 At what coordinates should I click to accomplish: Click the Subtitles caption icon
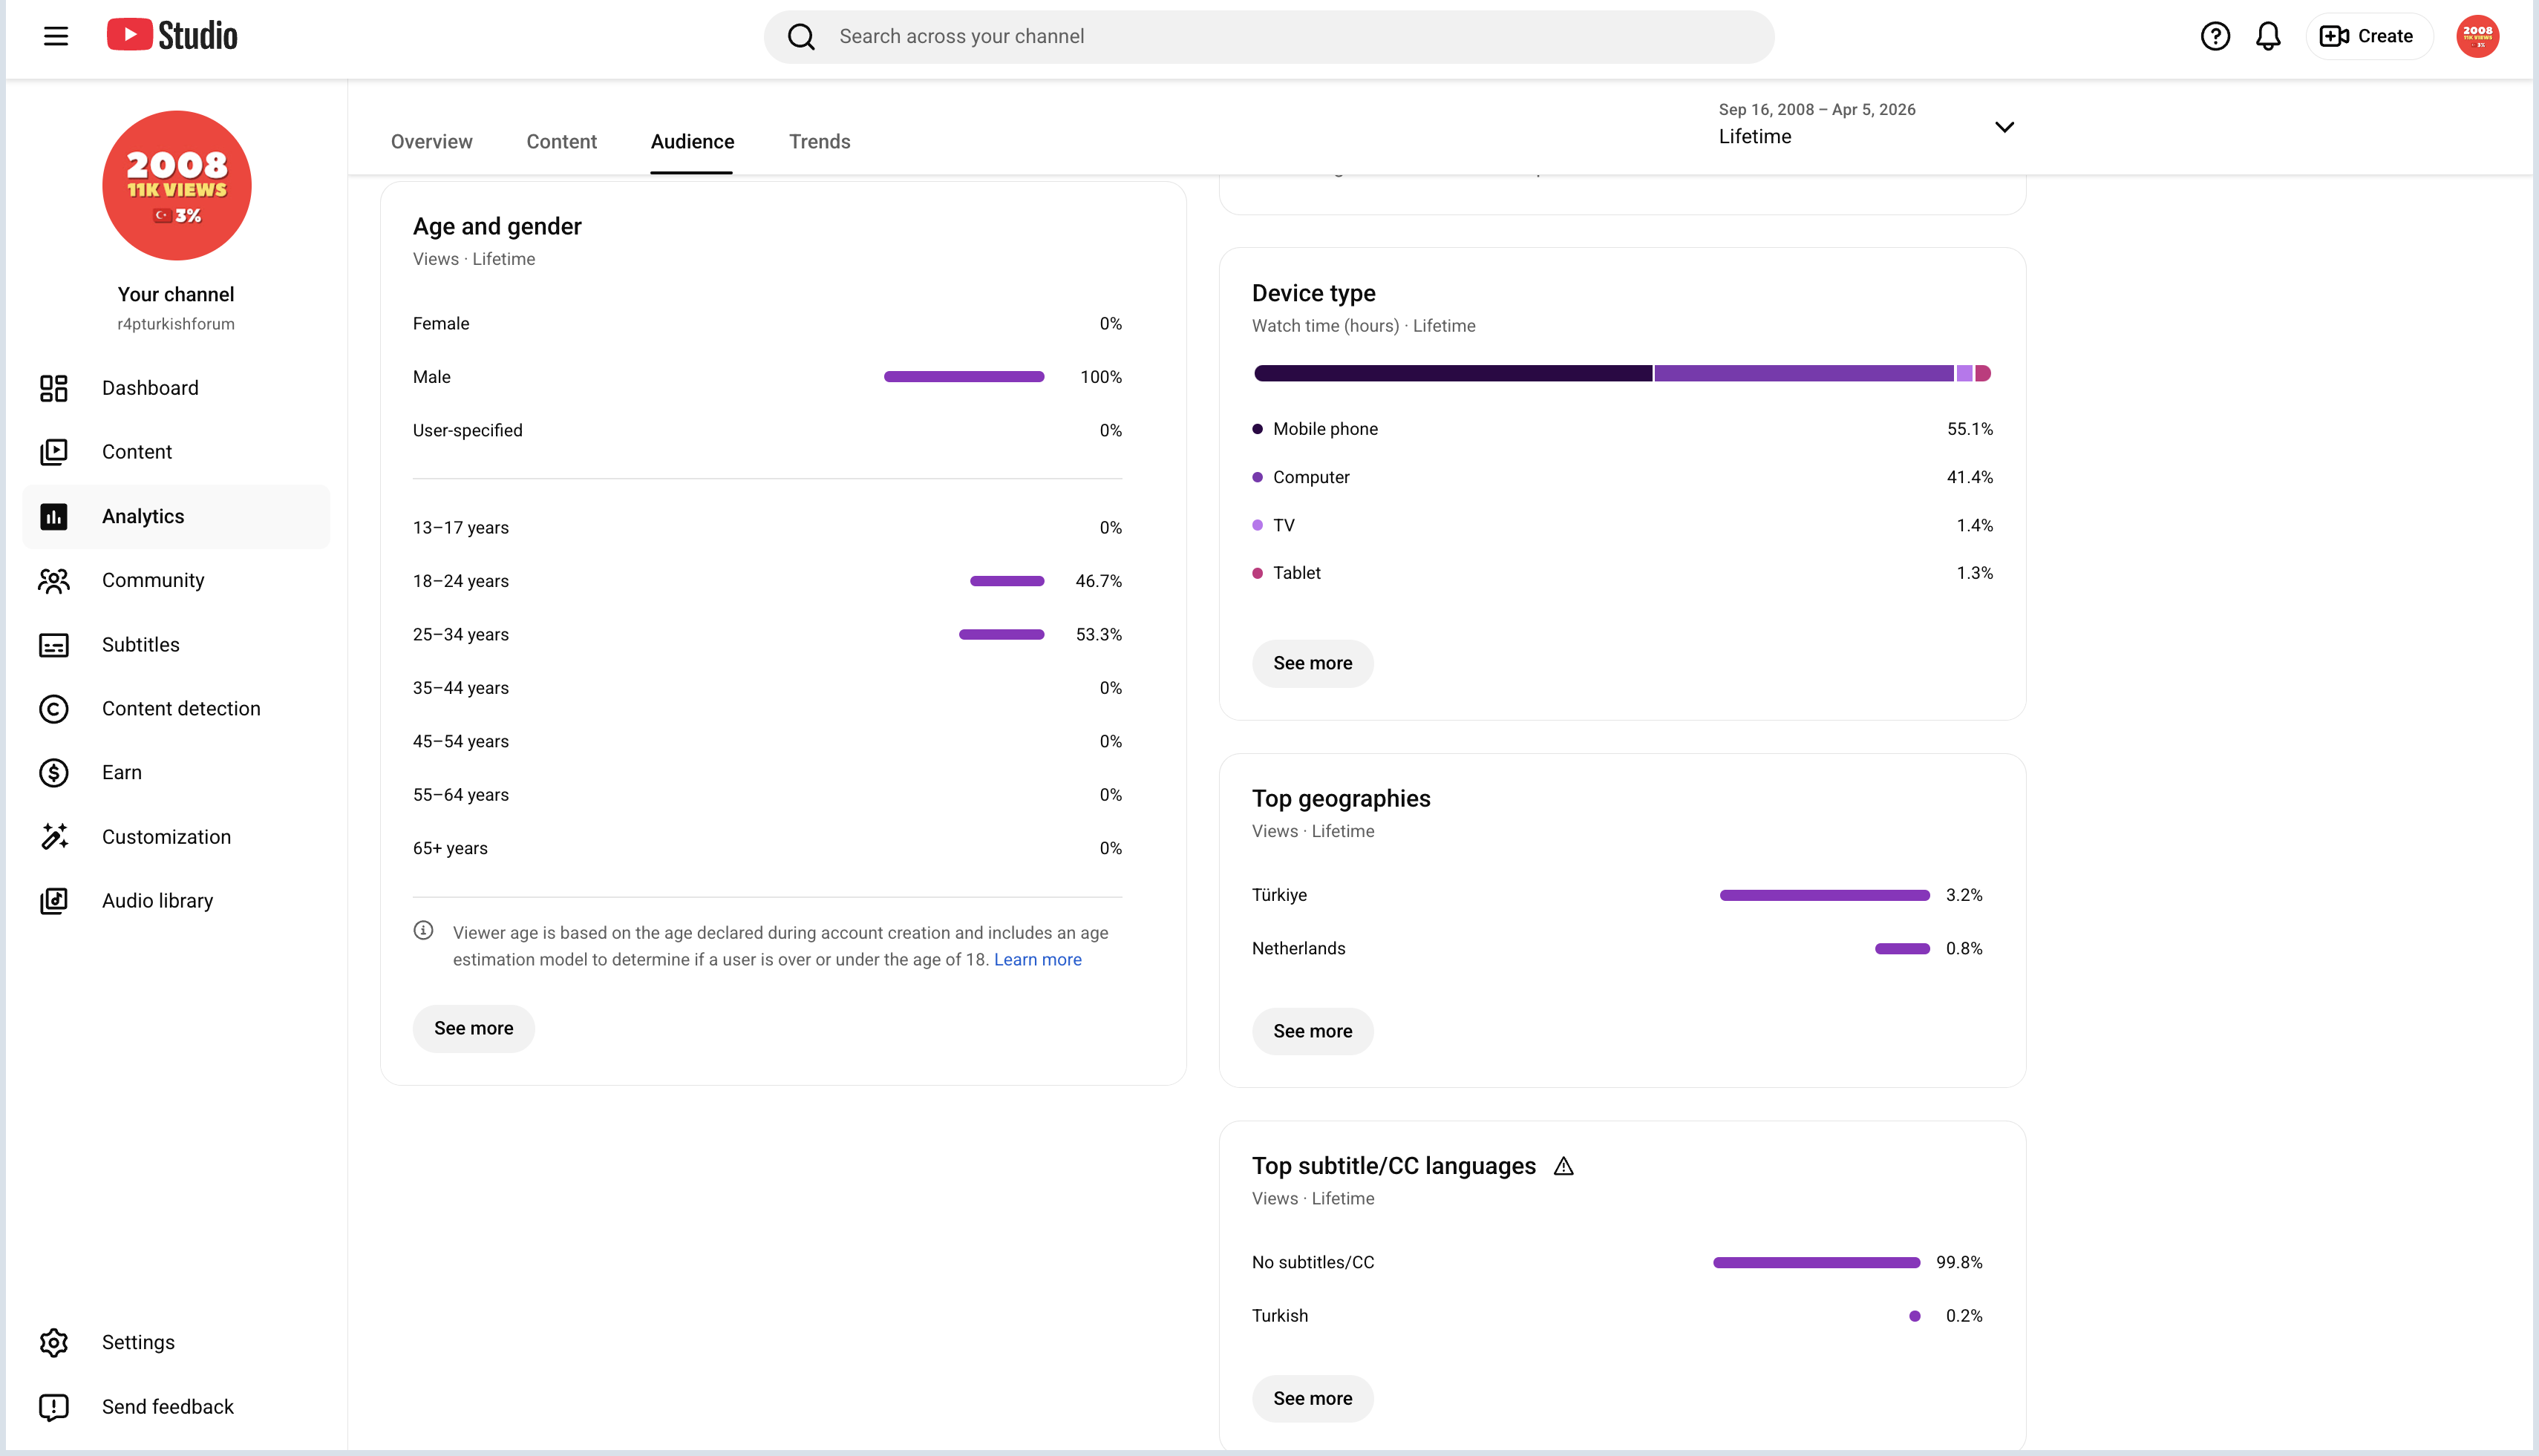click(54, 645)
